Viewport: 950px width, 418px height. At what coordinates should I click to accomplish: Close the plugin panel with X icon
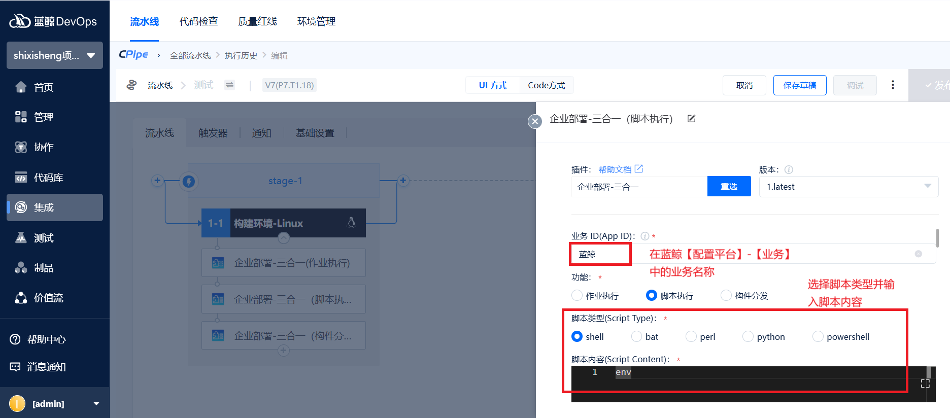[x=535, y=121]
